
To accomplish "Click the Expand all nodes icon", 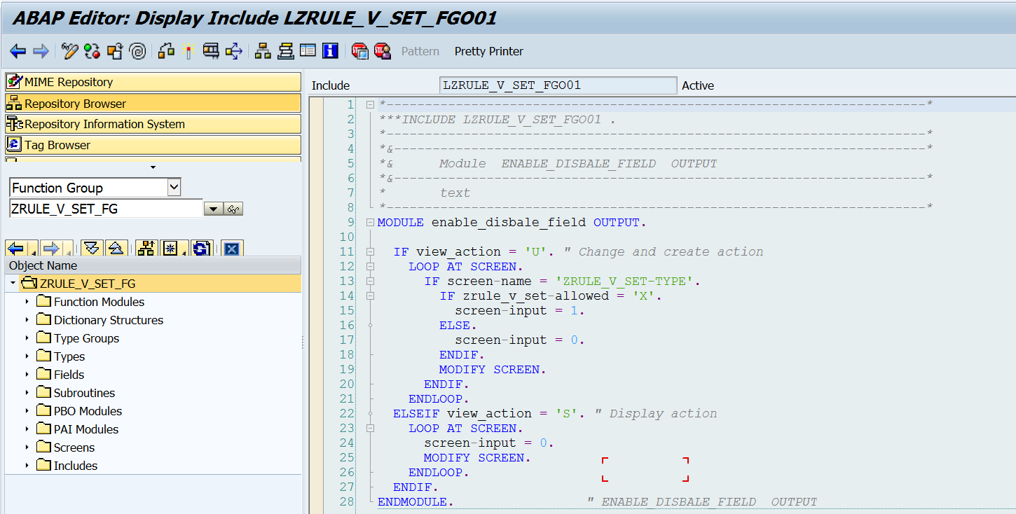I will tap(92, 248).
